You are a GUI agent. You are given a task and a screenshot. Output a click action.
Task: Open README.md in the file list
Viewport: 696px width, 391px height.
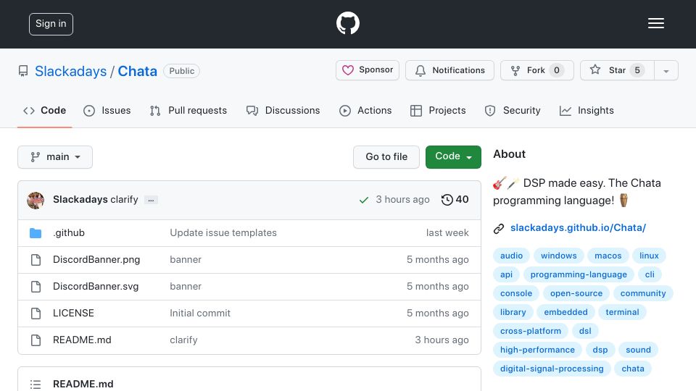click(82, 340)
